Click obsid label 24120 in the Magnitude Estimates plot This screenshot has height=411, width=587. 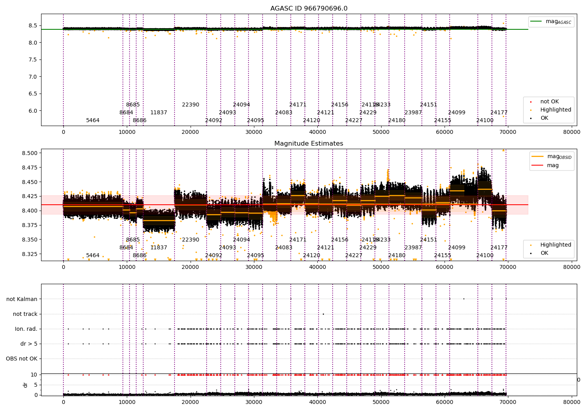pyautogui.click(x=312, y=255)
